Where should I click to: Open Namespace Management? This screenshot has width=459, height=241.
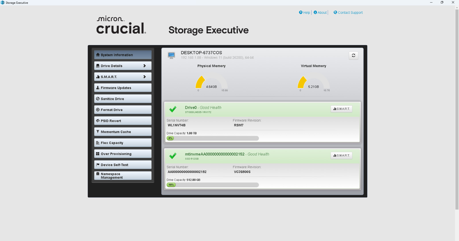[x=123, y=176]
